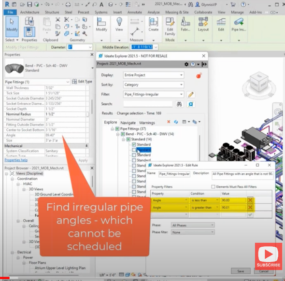Click the Measure between points icon
The image size is (285, 281).
click(135, 32)
